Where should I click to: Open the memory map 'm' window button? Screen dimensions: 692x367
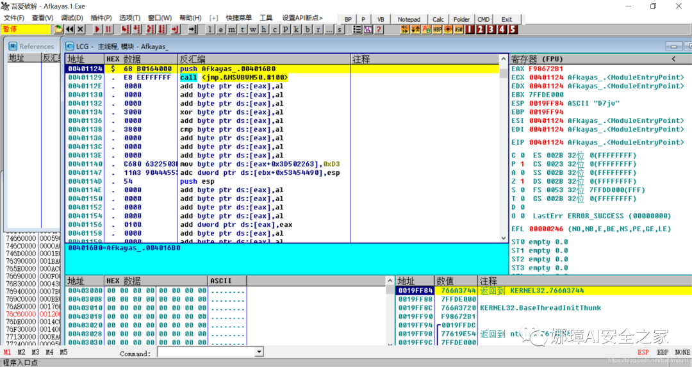(x=232, y=29)
